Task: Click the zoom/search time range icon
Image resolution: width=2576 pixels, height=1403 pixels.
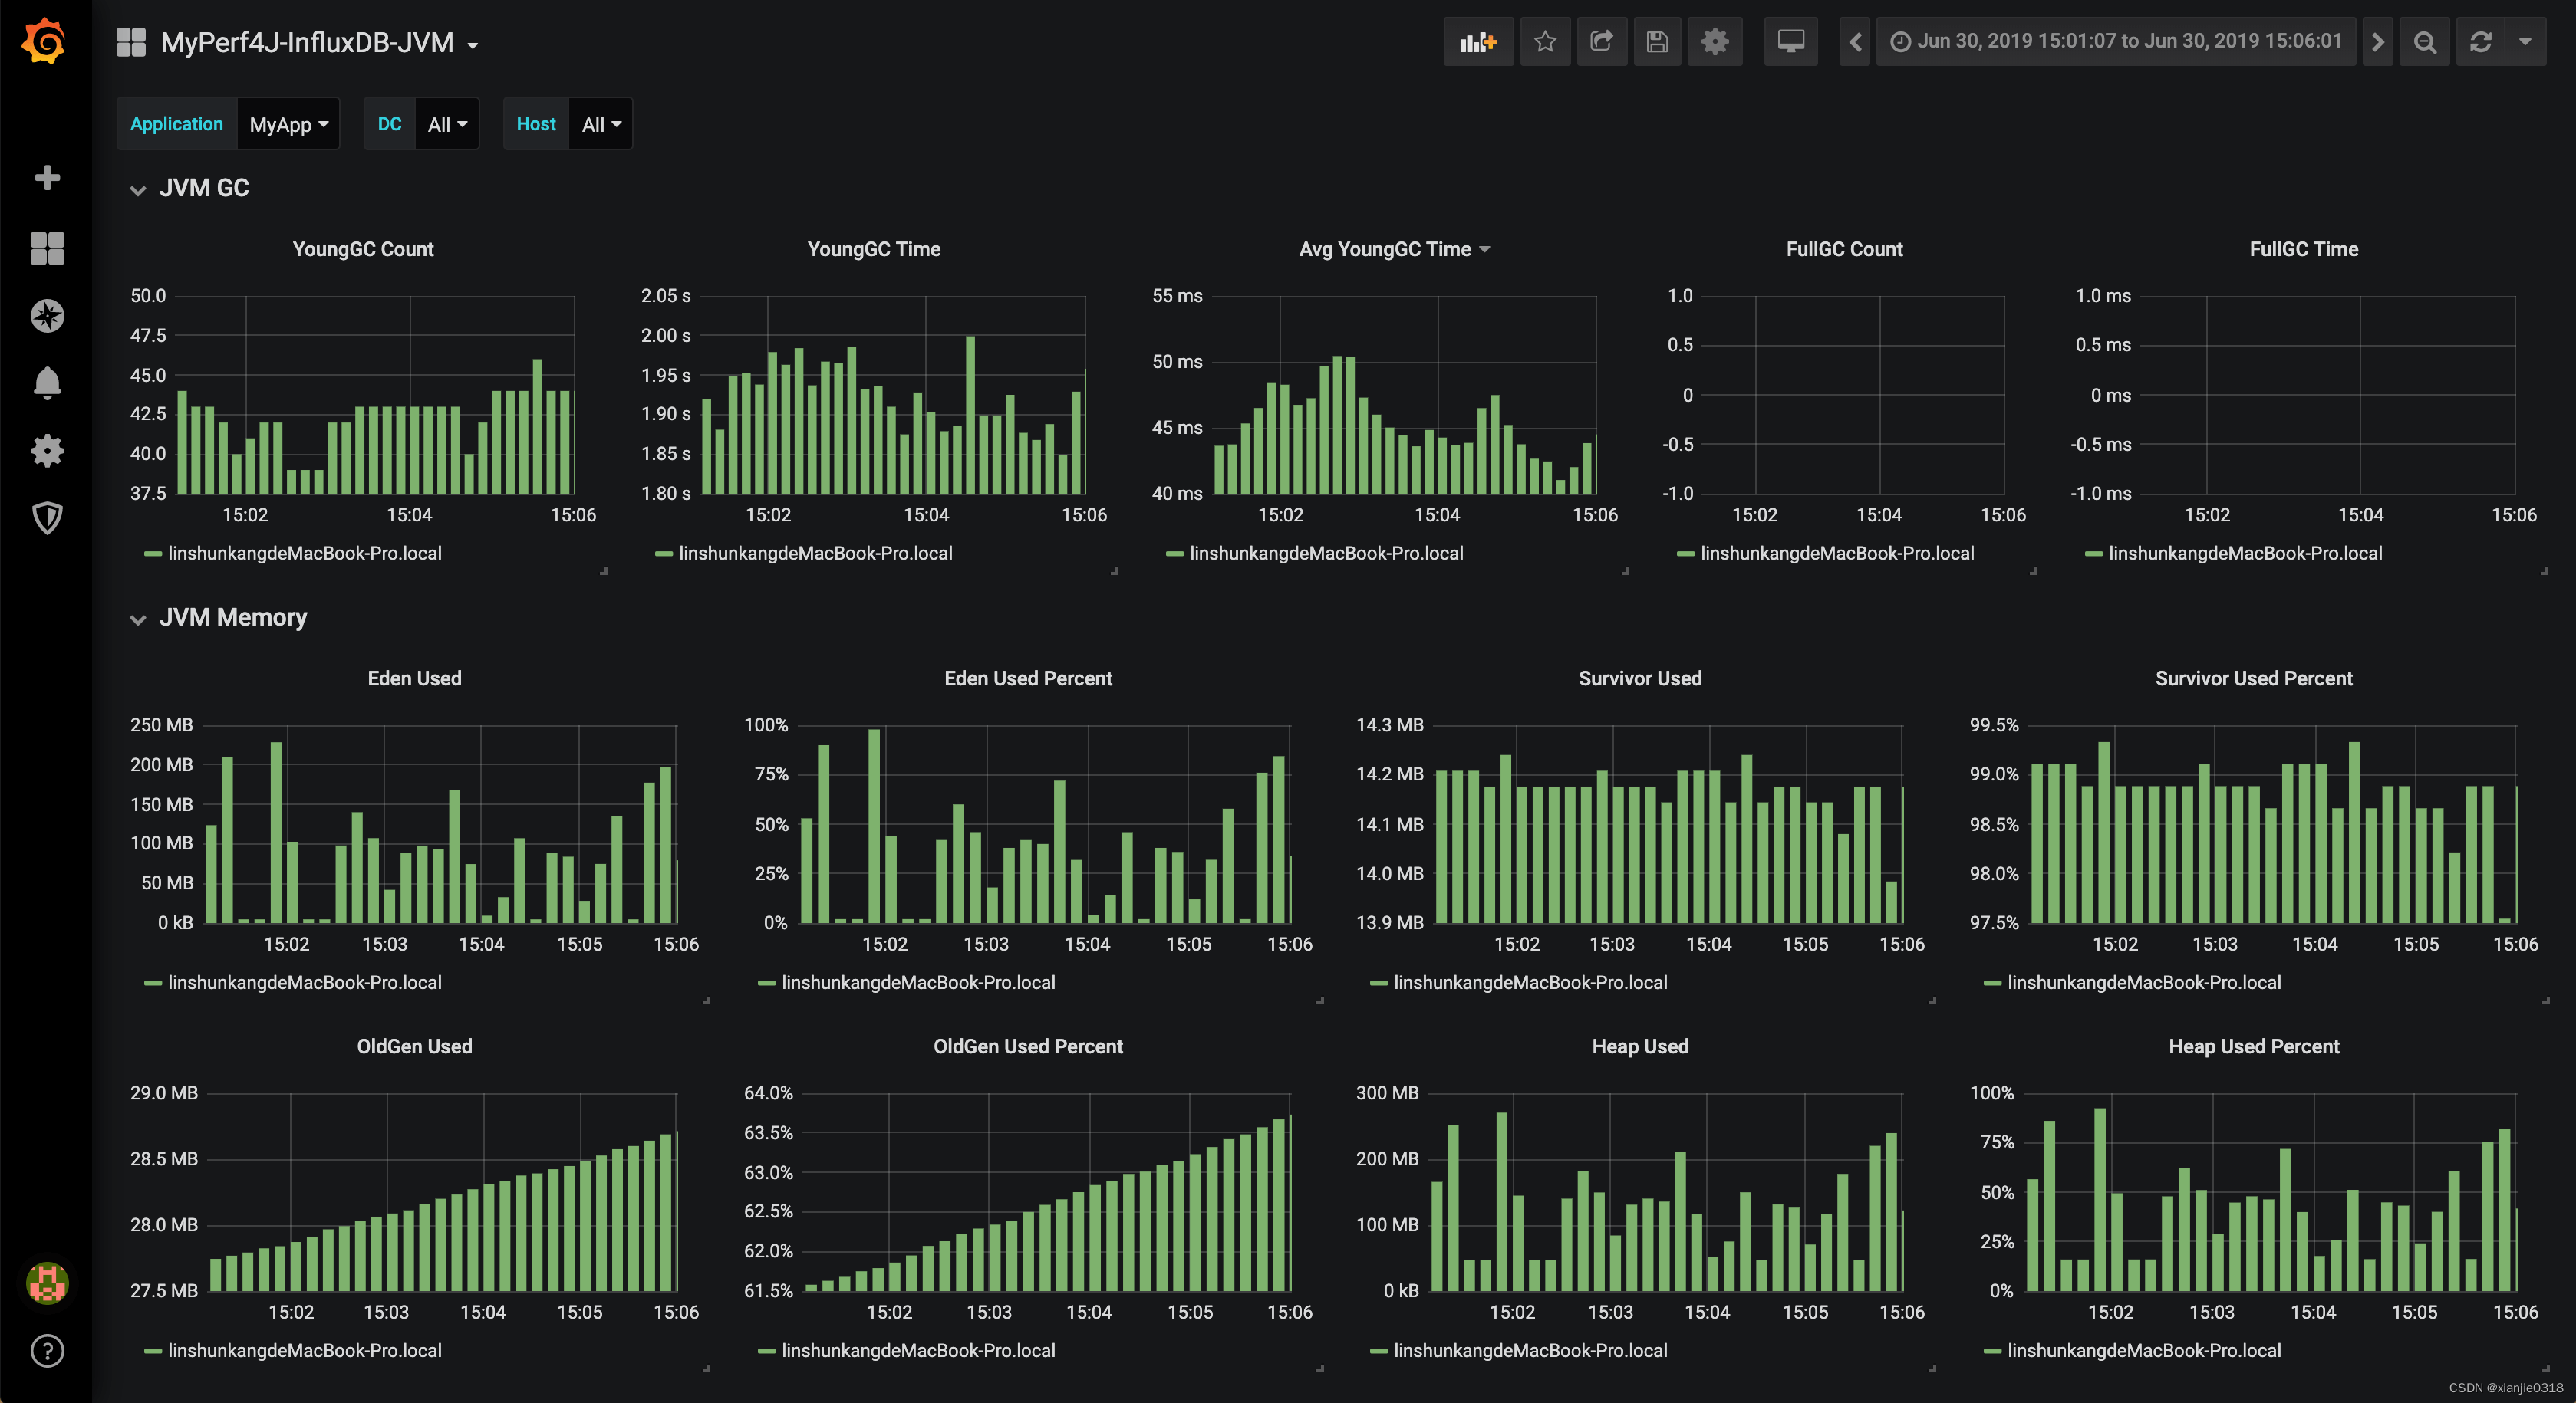Action: click(x=2427, y=43)
